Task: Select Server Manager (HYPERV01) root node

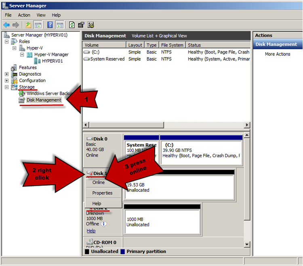Action: [x=39, y=35]
